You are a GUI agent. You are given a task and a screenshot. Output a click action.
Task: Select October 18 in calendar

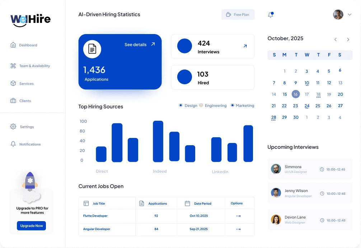pyautogui.click(x=318, y=95)
